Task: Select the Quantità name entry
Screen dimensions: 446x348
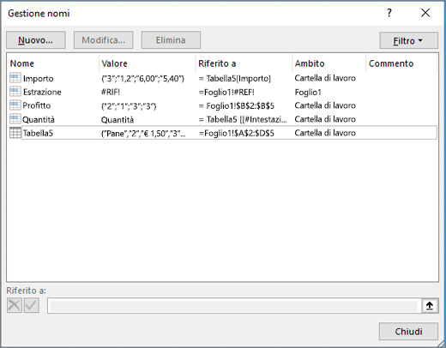Action: click(223, 119)
